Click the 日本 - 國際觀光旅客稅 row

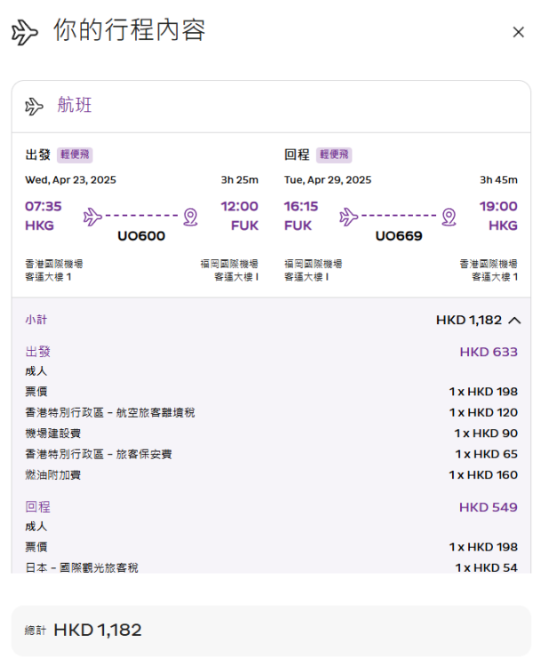pos(271,568)
